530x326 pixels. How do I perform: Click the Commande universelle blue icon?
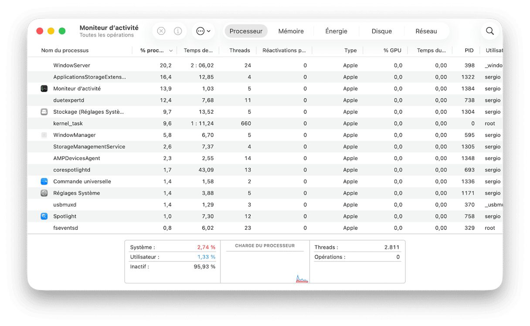(44, 181)
